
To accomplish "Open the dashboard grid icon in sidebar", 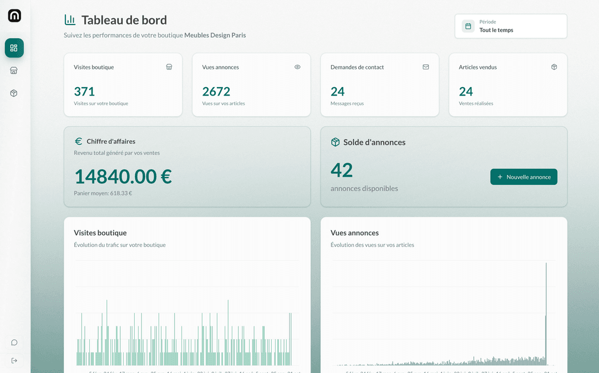I will [14, 48].
